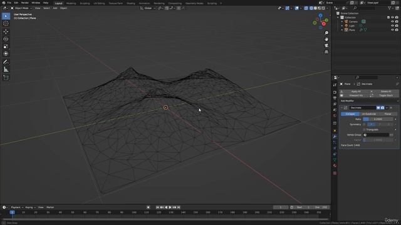401x225 pixels.
Task: Select the Select Box tool
Action: pos(6,16)
